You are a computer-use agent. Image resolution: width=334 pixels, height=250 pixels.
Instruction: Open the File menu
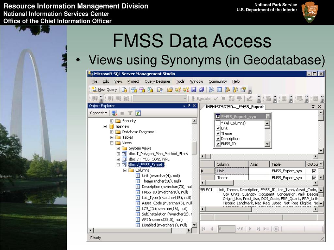click(x=94, y=81)
